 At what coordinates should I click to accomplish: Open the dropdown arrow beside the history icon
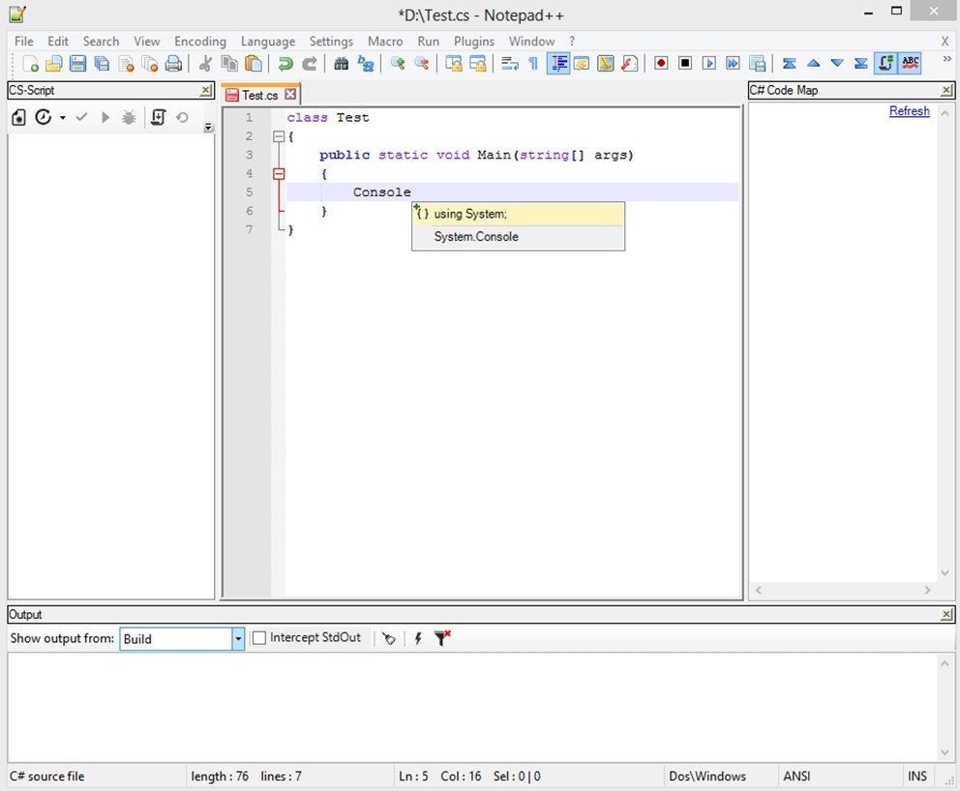pyautogui.click(x=63, y=117)
